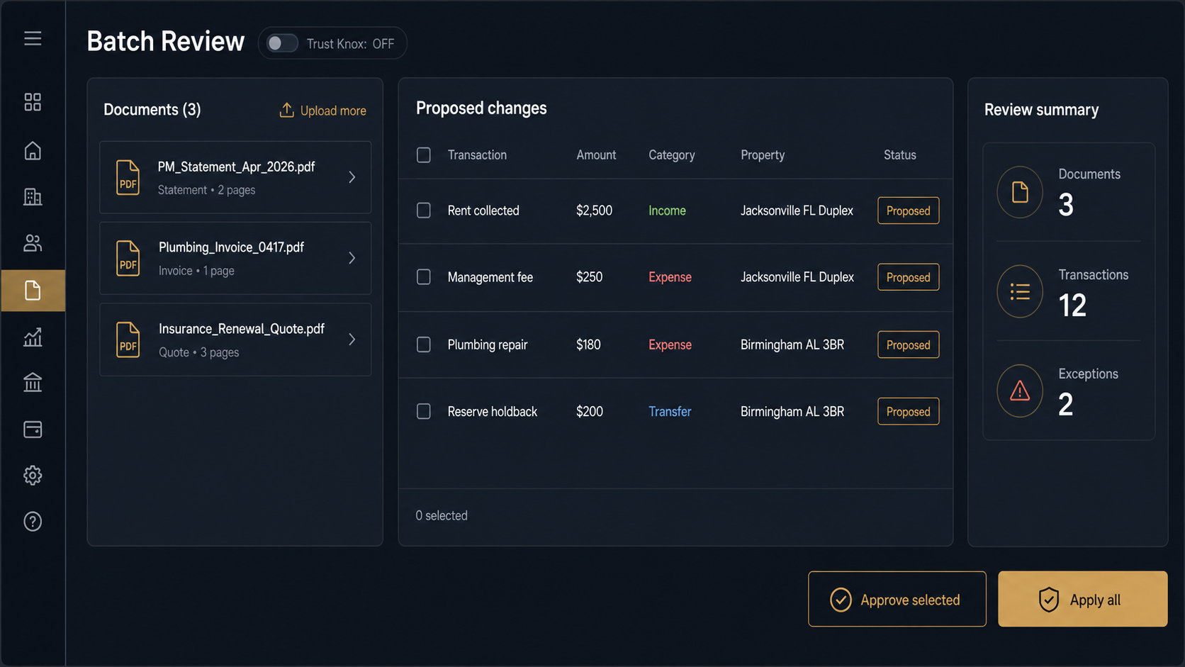Screen dimensions: 1185x667
Task: Click the Documents summary file icon
Action: 1020,192
